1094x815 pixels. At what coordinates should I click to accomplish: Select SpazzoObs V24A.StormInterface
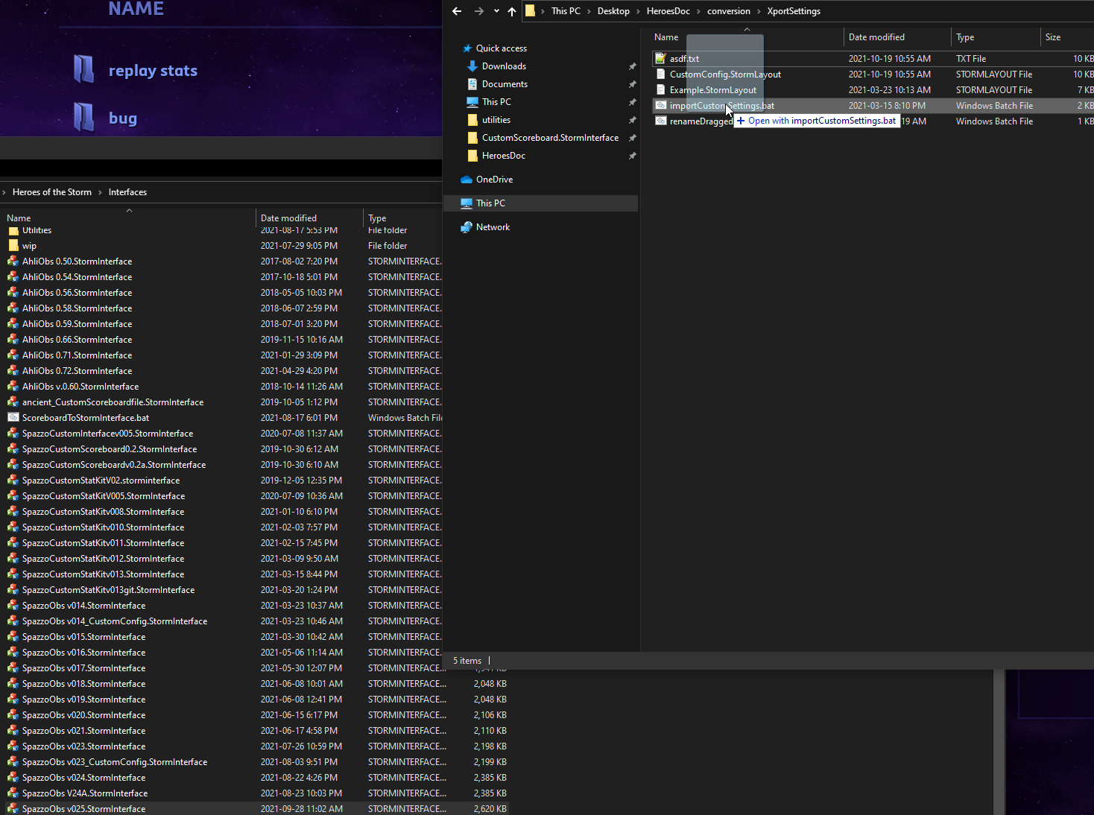coord(85,793)
